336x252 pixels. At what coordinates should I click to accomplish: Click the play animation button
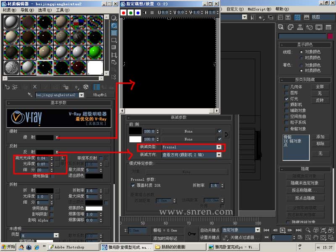pos(282,230)
